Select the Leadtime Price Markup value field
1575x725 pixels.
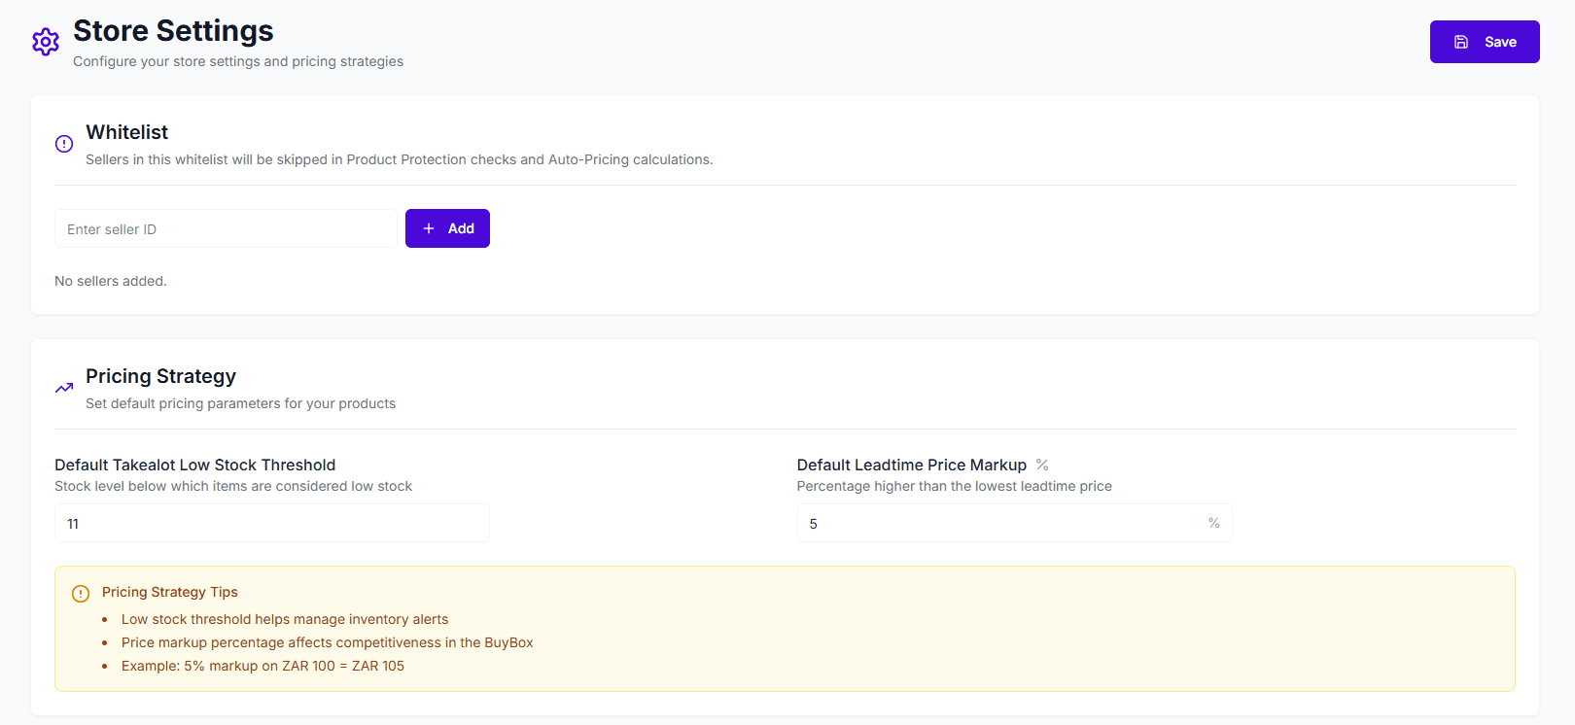coord(1001,524)
